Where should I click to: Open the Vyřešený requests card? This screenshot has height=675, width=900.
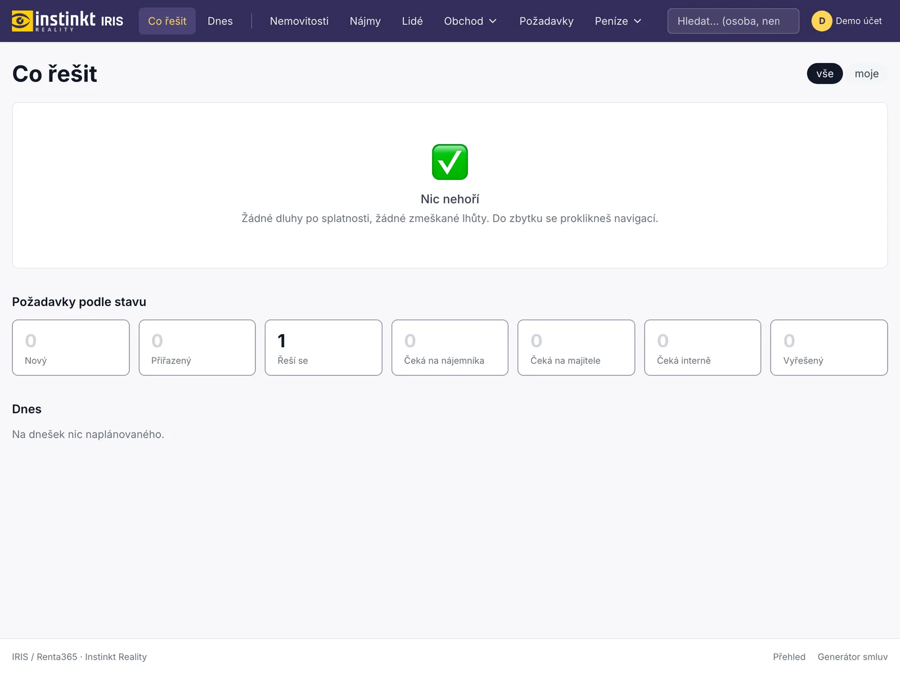pyautogui.click(x=829, y=348)
